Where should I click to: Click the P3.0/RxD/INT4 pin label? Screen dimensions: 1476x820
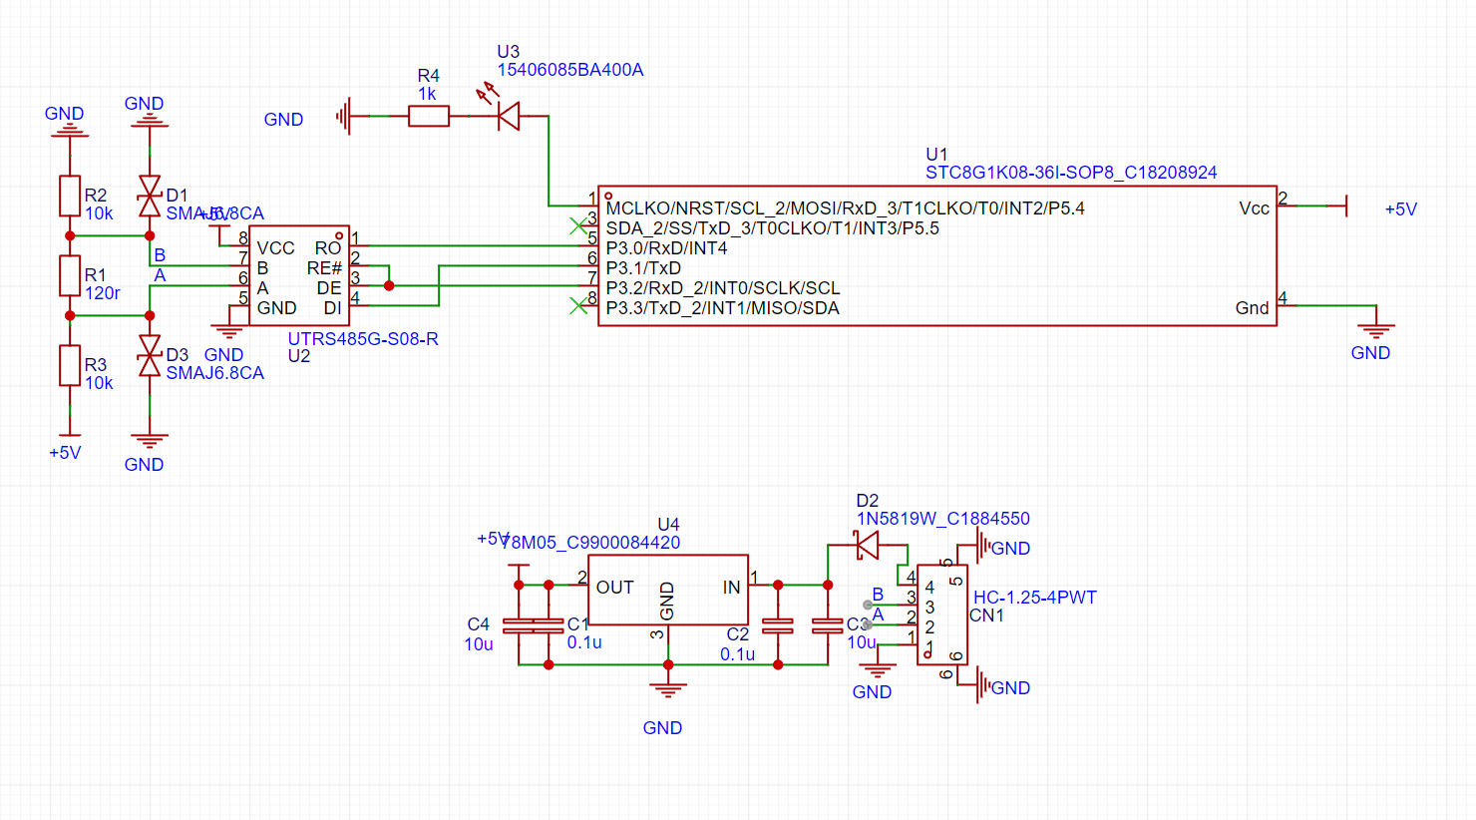(x=666, y=248)
